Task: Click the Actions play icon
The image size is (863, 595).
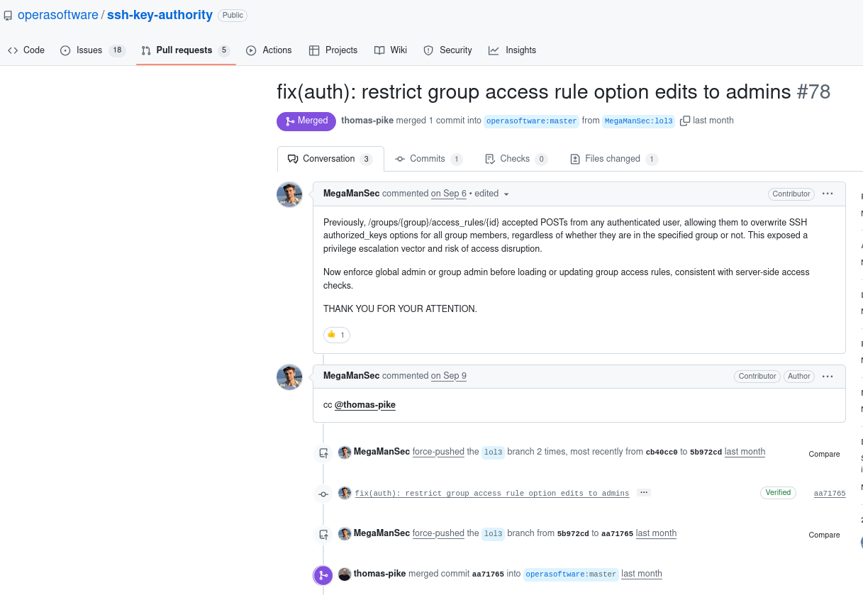Action: [x=250, y=50]
